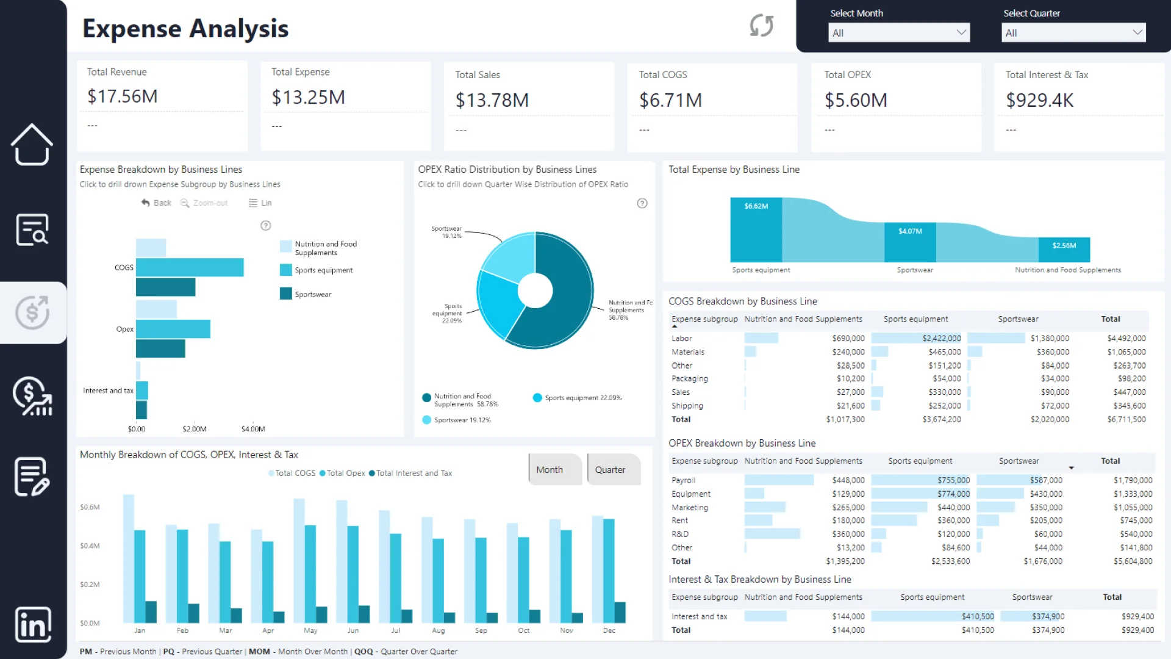Screen dimensions: 1171x659
Task: Click the Total OPEX card value $5.60M
Action: pos(856,100)
